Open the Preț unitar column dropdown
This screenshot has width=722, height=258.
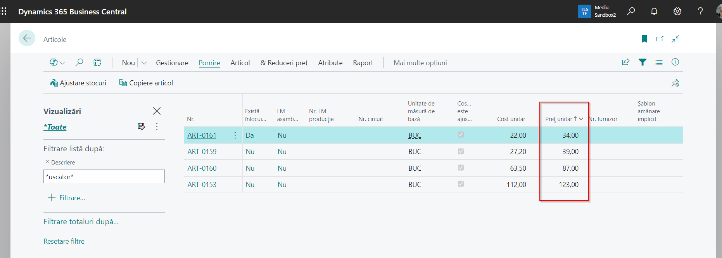tap(581, 119)
